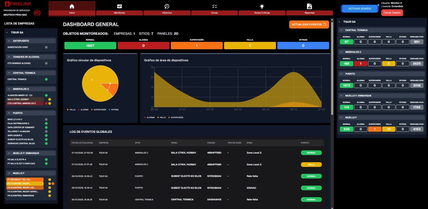Click the Reportes chart document icon
The height and width of the screenshot is (209, 428).
point(309,6)
